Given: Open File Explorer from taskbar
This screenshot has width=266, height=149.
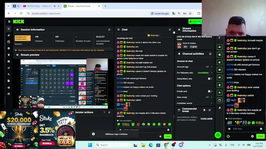Looking at the screenshot, I should pos(143,145).
